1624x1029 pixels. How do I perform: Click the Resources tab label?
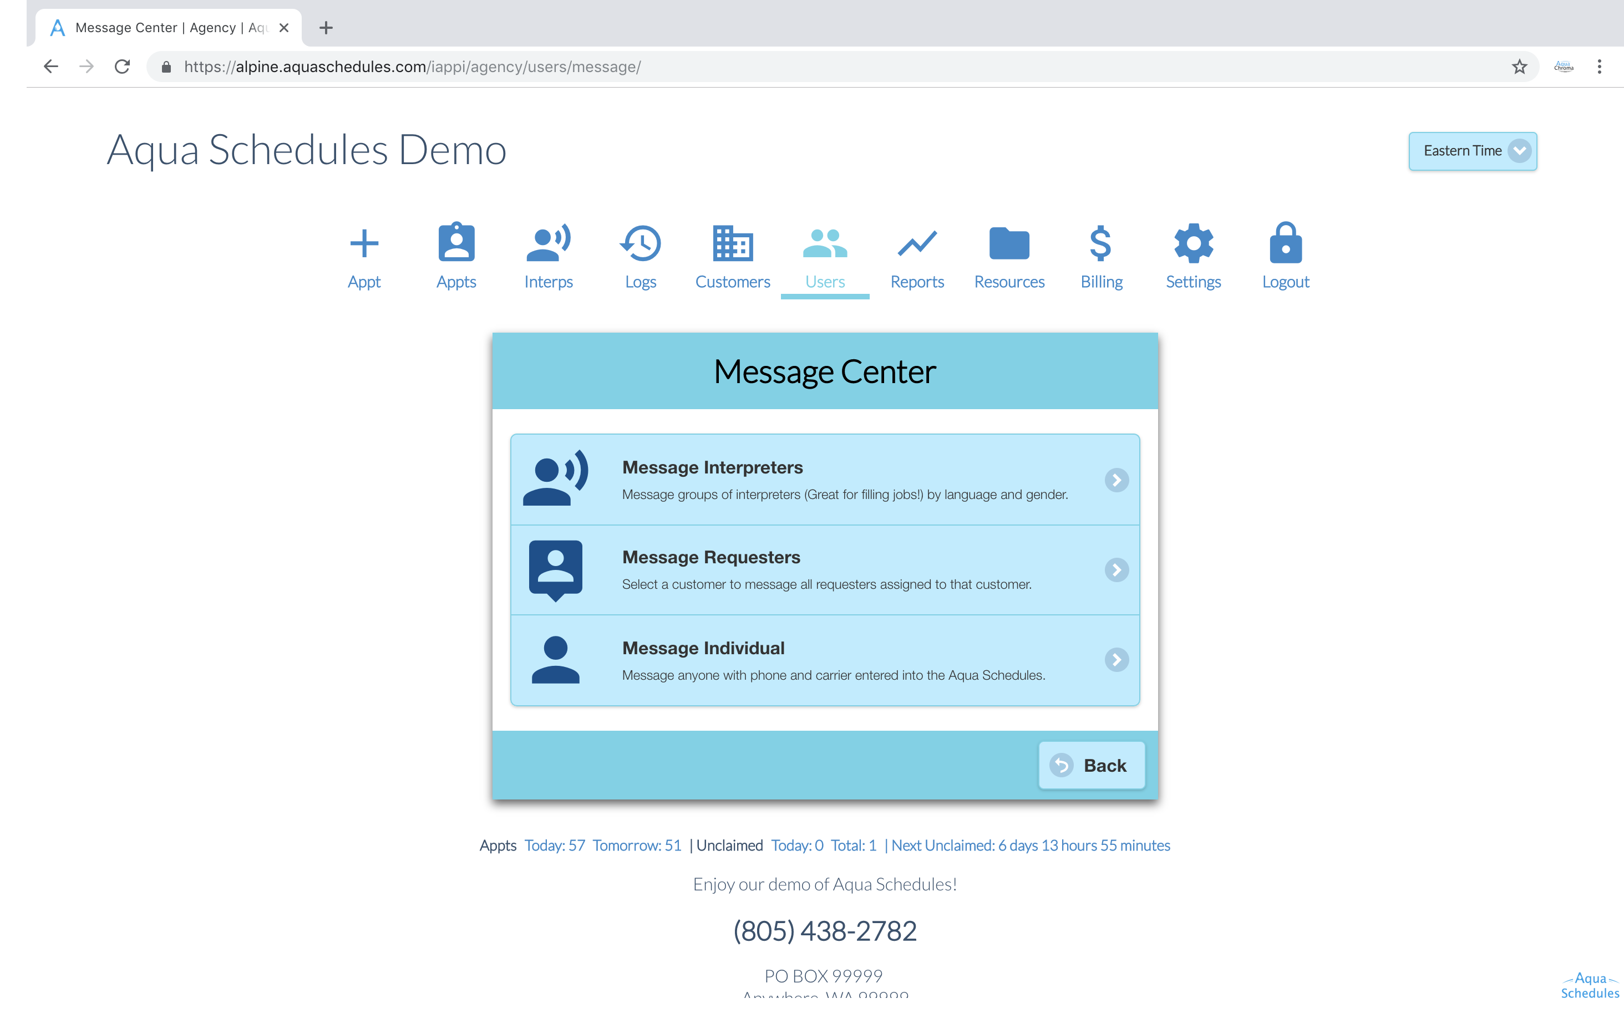1009,282
